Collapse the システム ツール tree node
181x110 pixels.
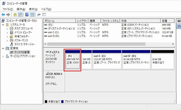click(x=3, y=25)
